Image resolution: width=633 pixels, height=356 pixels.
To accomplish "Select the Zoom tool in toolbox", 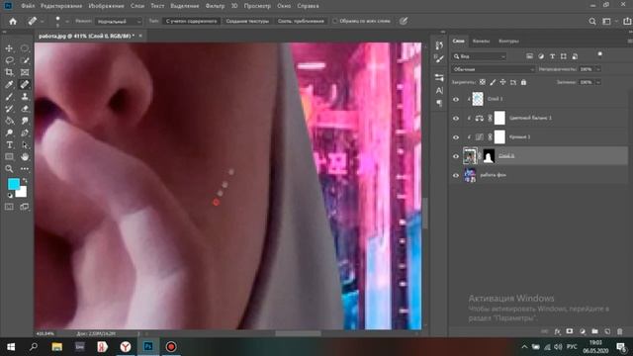I will coord(9,169).
